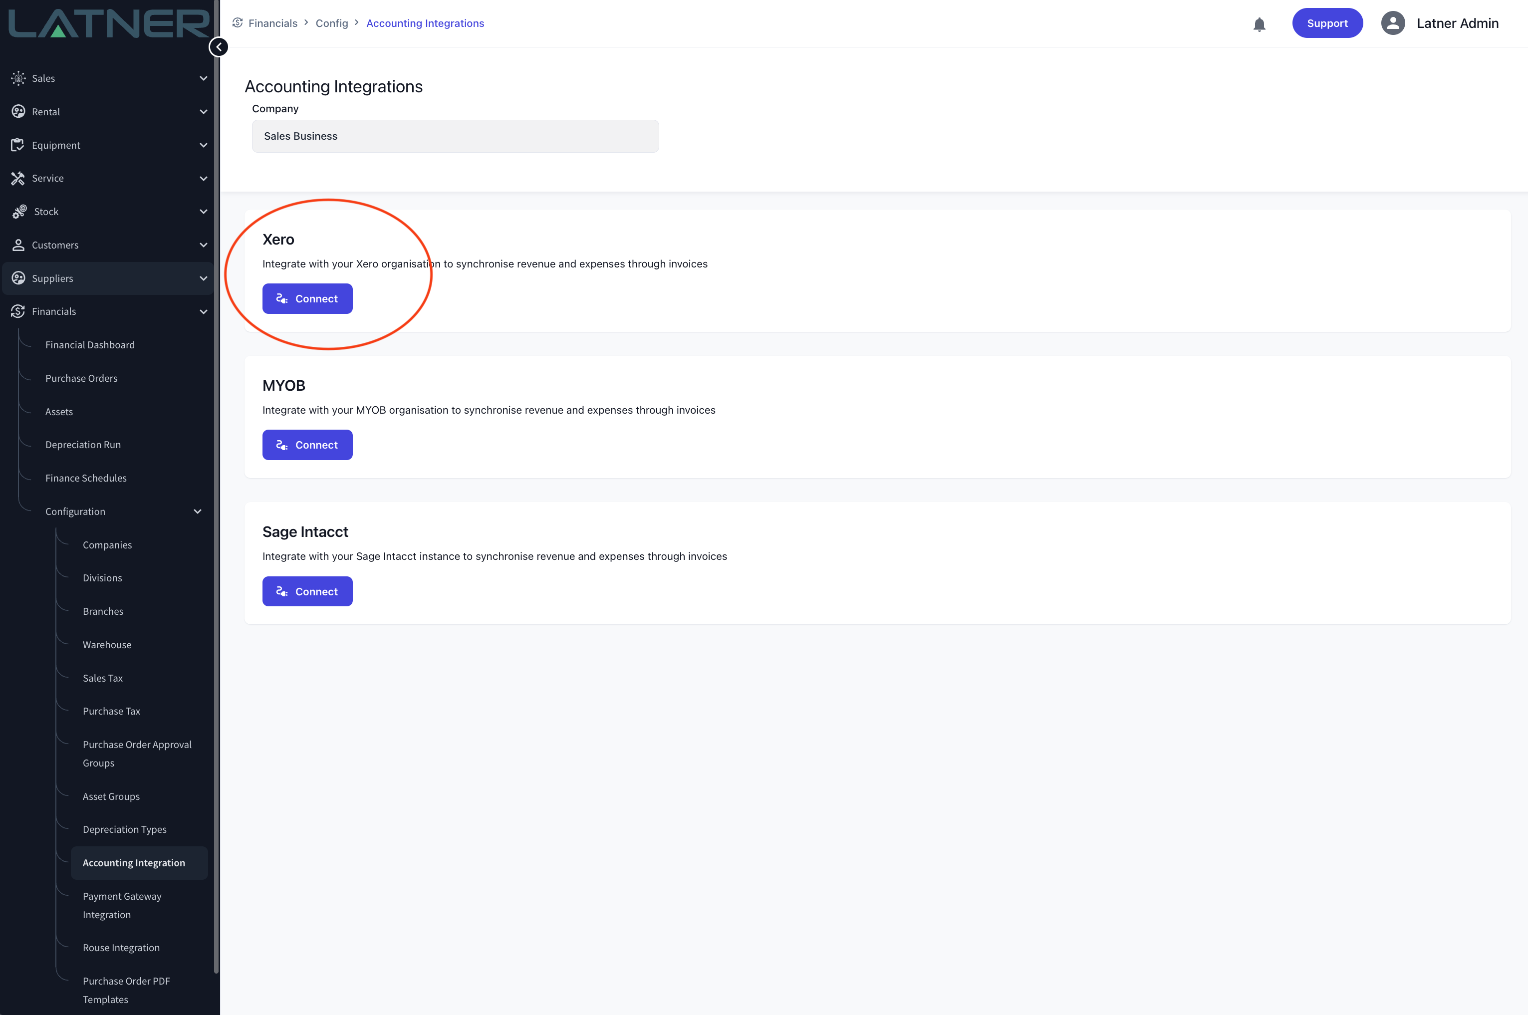Viewport: 1528px width, 1015px height.
Task: Connect the MYOB integration
Action: click(x=307, y=445)
